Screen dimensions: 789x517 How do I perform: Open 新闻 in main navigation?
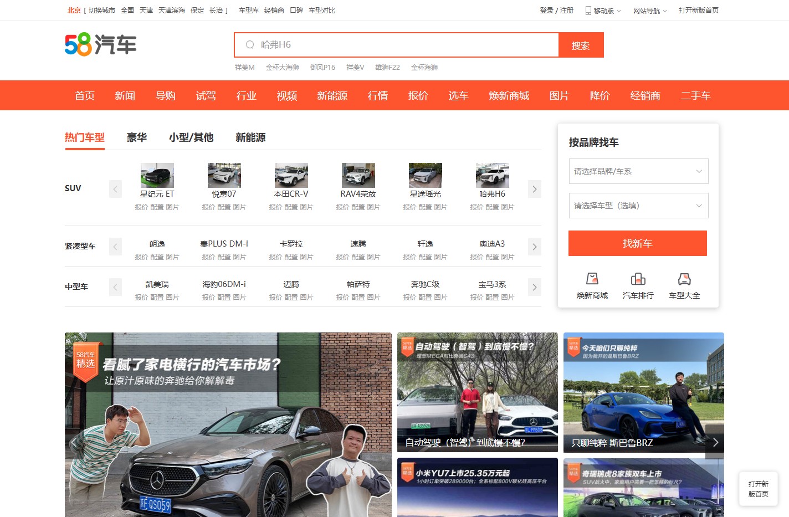(125, 95)
